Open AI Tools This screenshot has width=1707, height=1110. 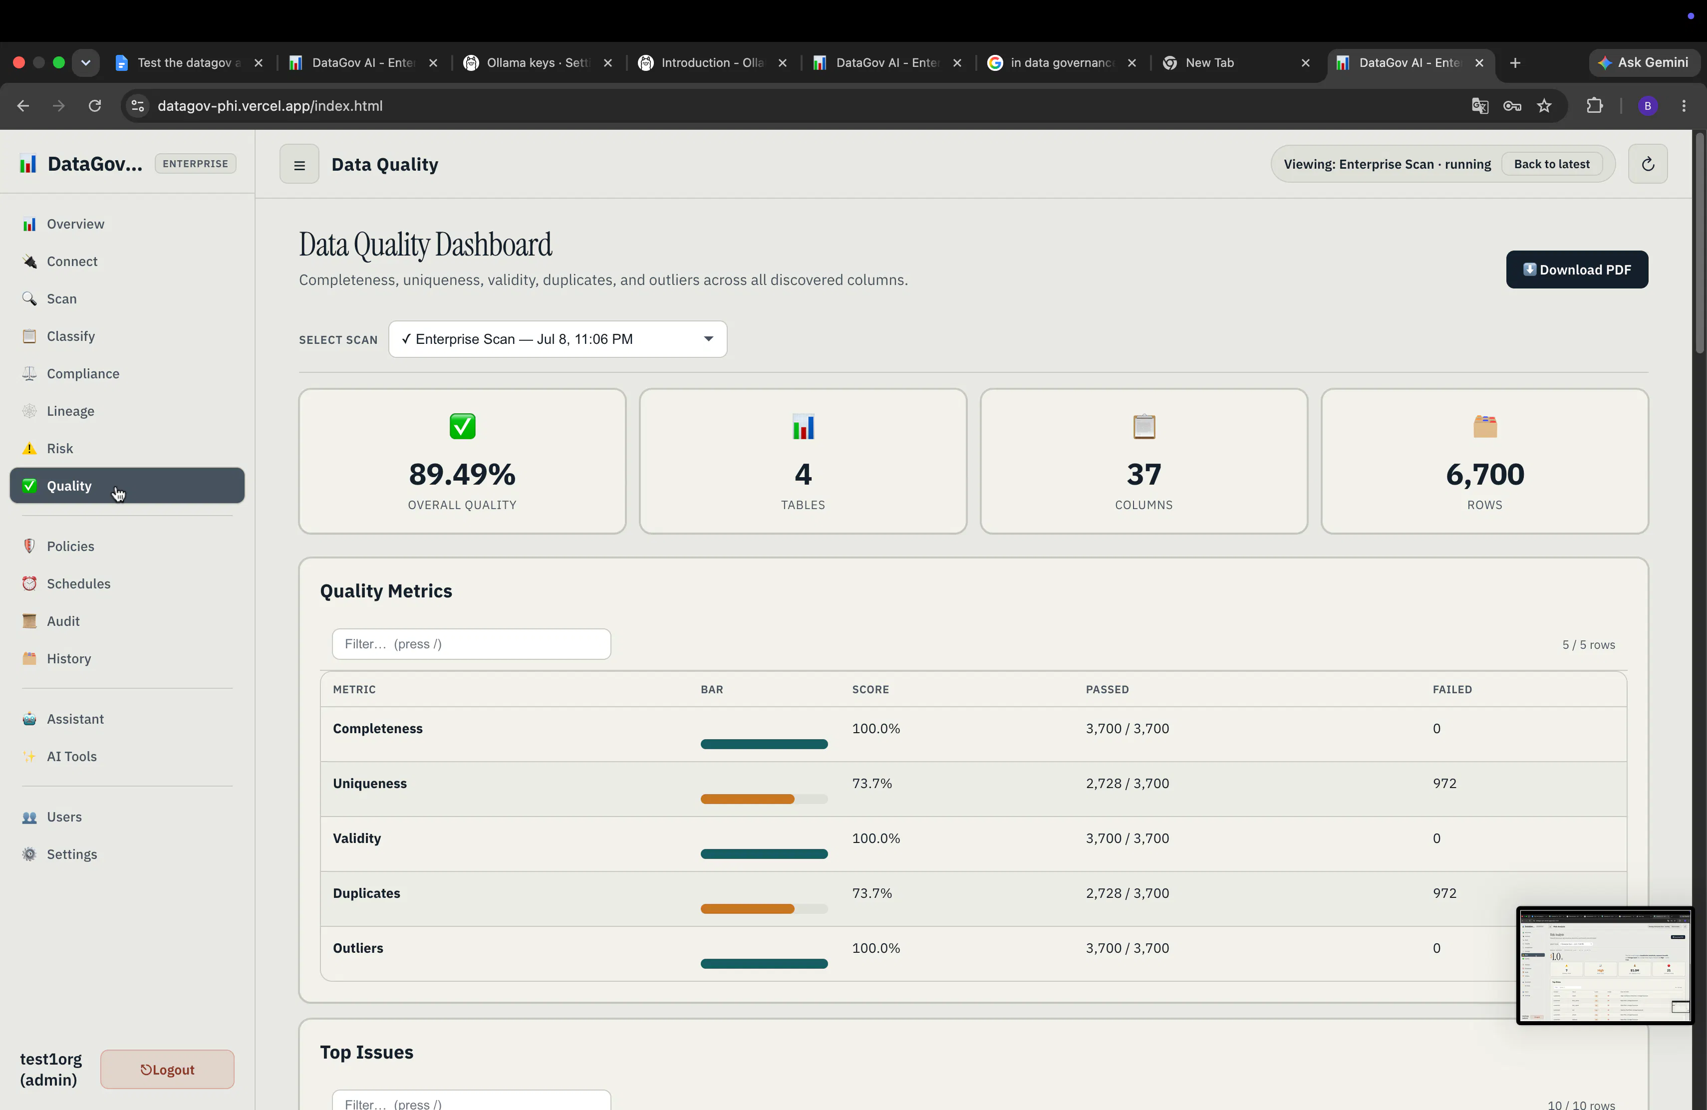coord(127,756)
